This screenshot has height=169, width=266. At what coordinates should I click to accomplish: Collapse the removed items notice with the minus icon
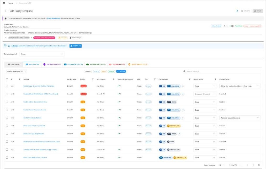click(x=9, y=46)
